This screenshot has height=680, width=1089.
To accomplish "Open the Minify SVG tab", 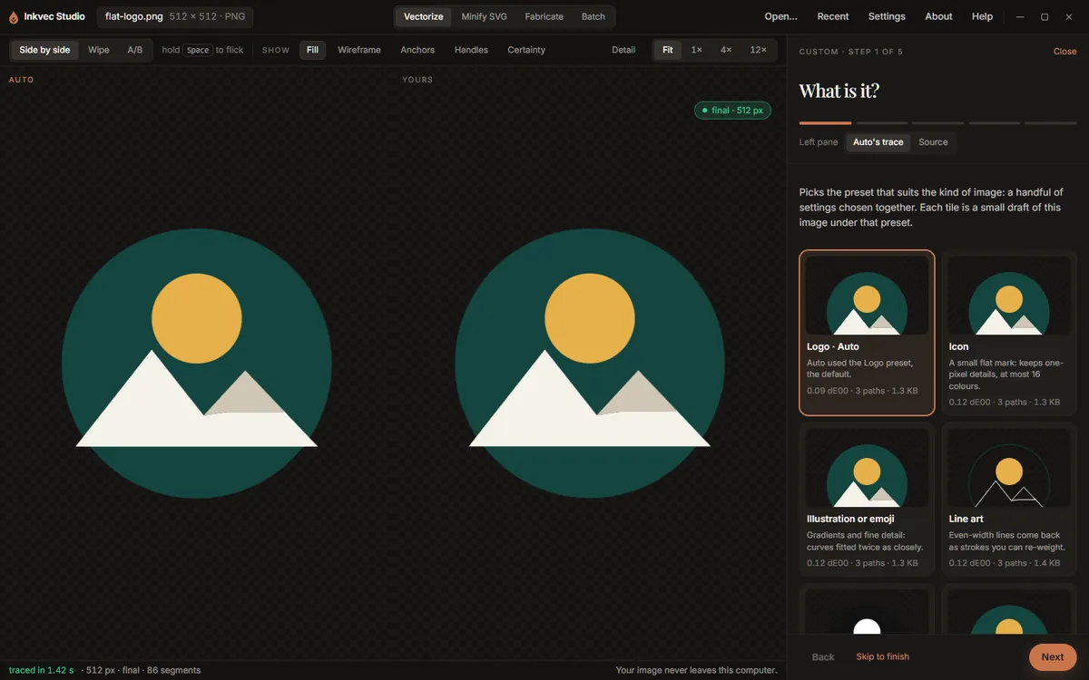I will click(x=484, y=16).
